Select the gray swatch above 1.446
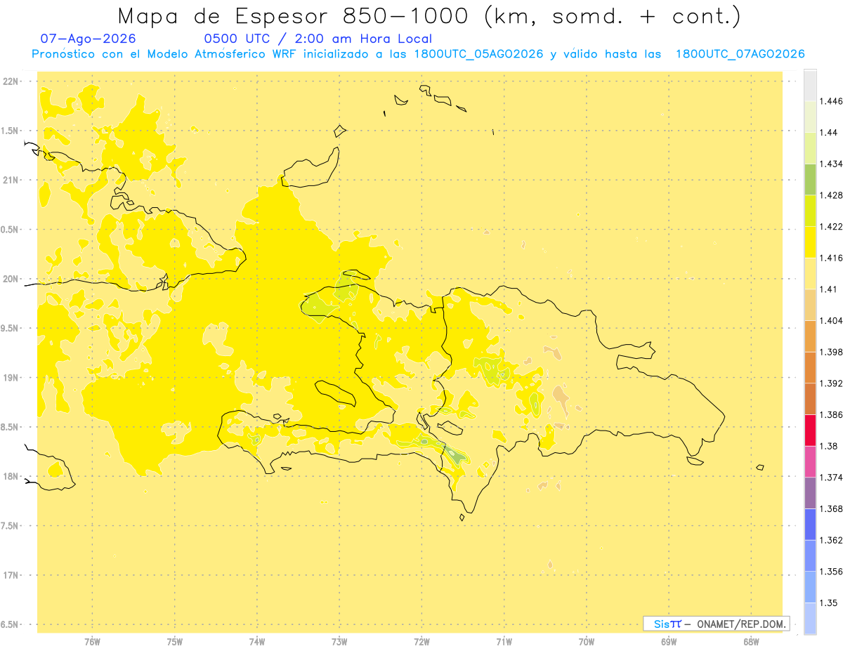This screenshot has width=843, height=651. pos(810,86)
